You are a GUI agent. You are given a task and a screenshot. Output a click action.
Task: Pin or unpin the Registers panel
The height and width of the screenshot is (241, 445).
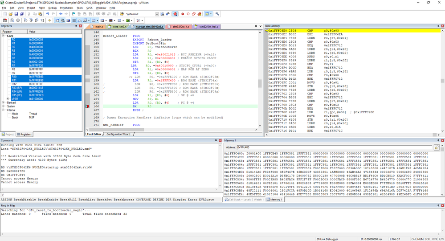point(76,26)
